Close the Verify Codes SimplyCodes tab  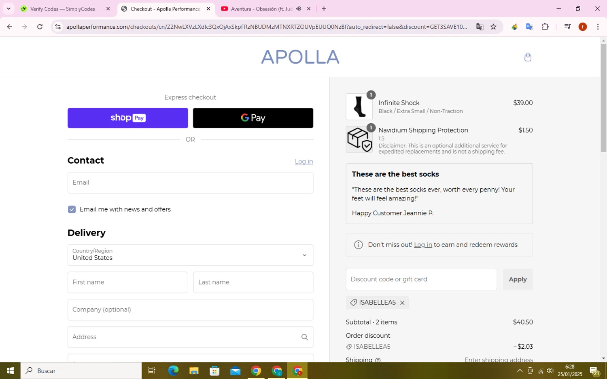pyautogui.click(x=108, y=8)
